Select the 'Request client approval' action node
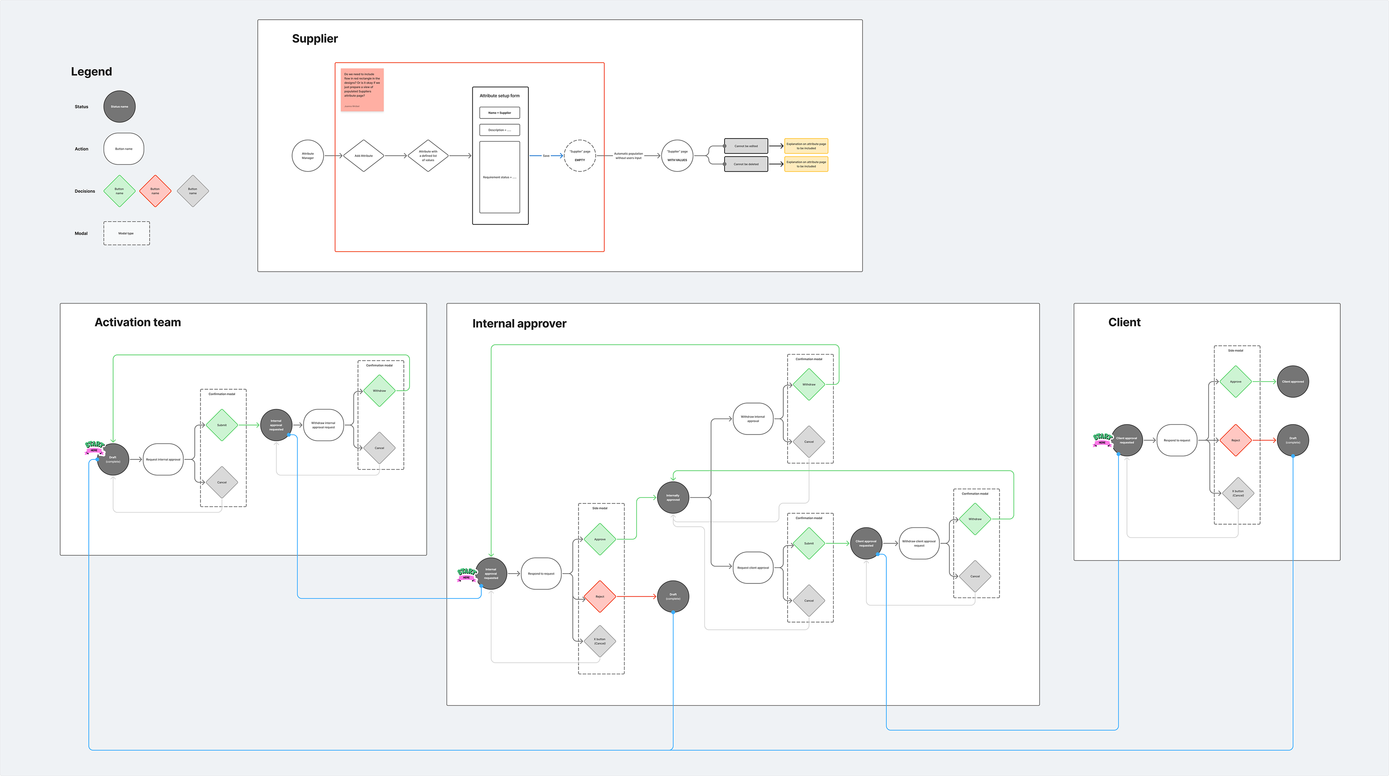The image size is (1389, 776). point(753,567)
